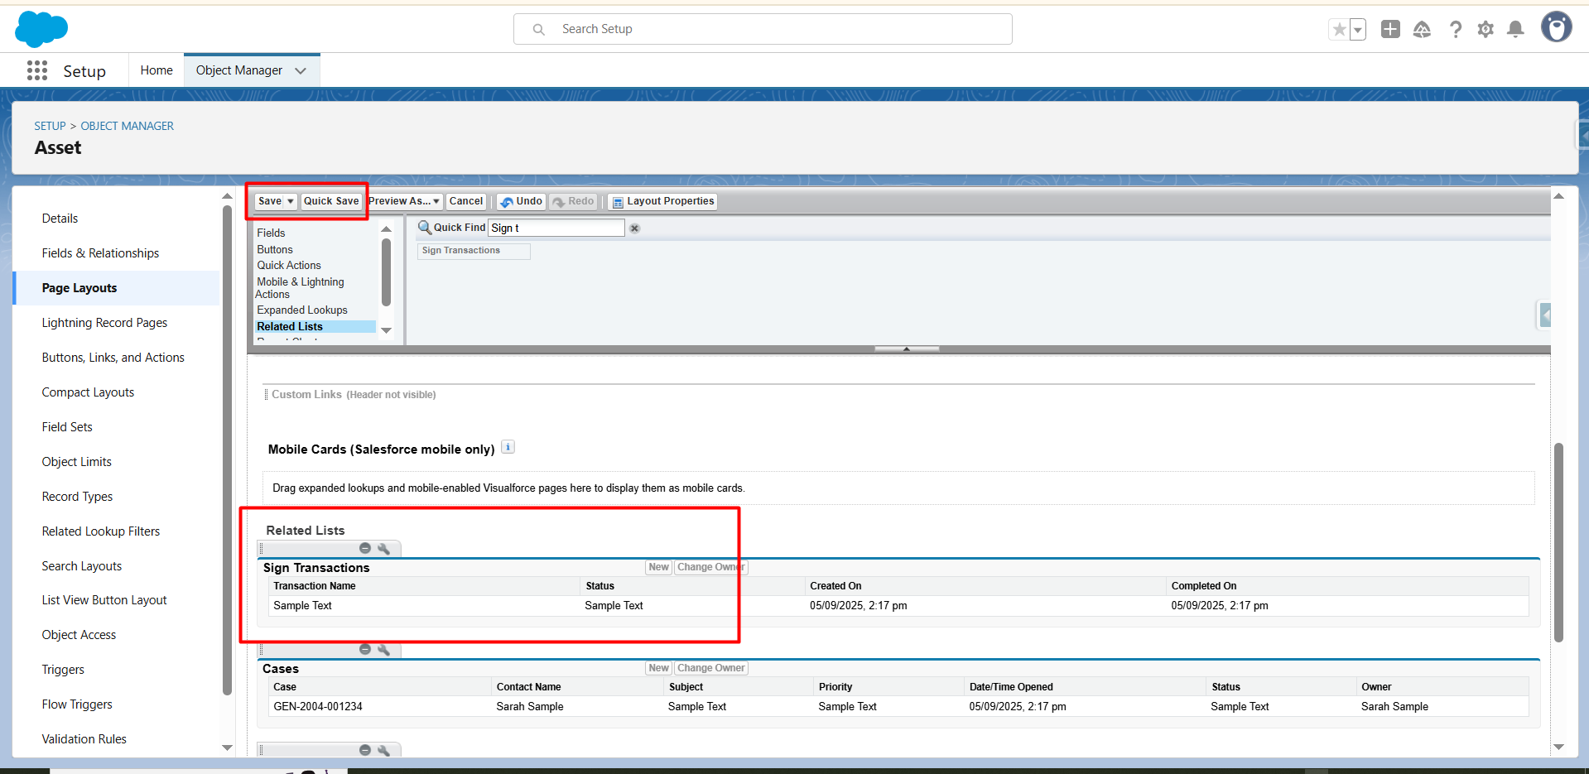Open Layout Properties
The image size is (1589, 774).
click(663, 201)
